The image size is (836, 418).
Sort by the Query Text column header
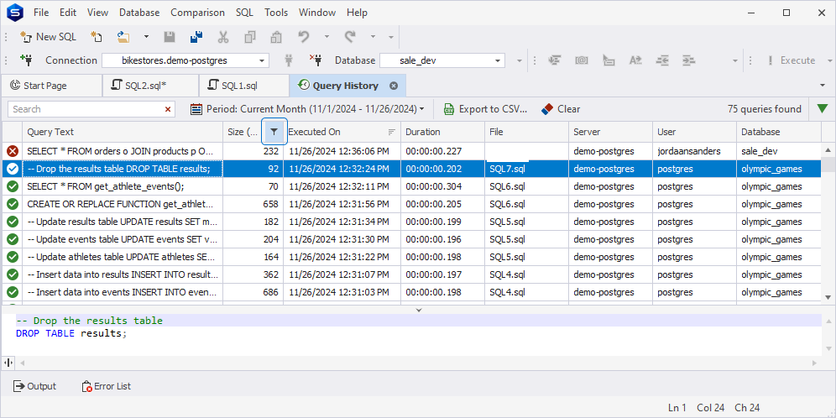[x=122, y=132]
